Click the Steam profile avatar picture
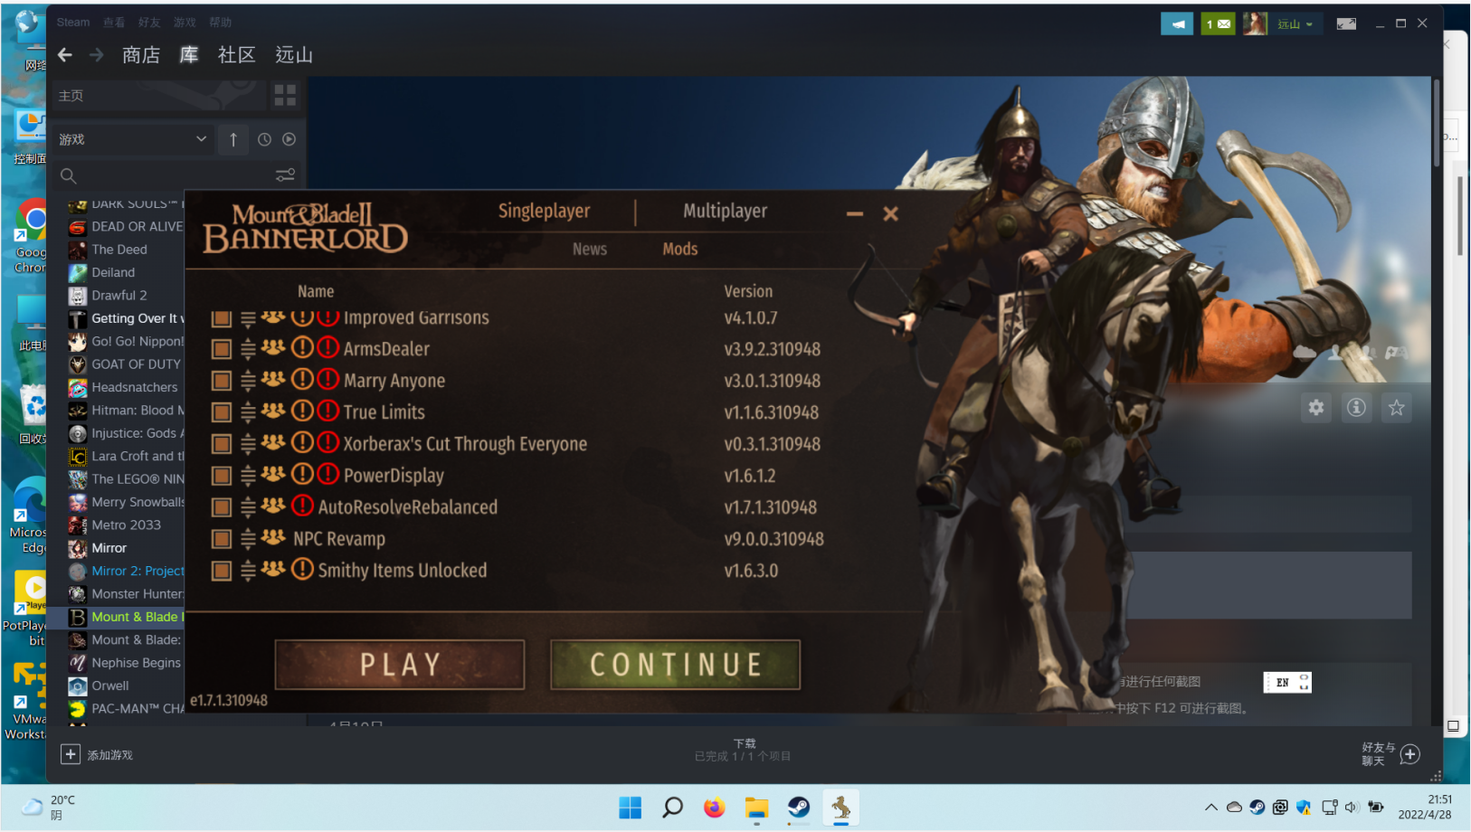Viewport: 1471px width, 832px height. [1255, 24]
